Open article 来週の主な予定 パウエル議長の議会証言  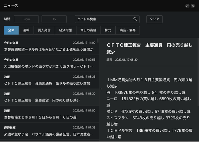pyautogui.click(x=50, y=131)
